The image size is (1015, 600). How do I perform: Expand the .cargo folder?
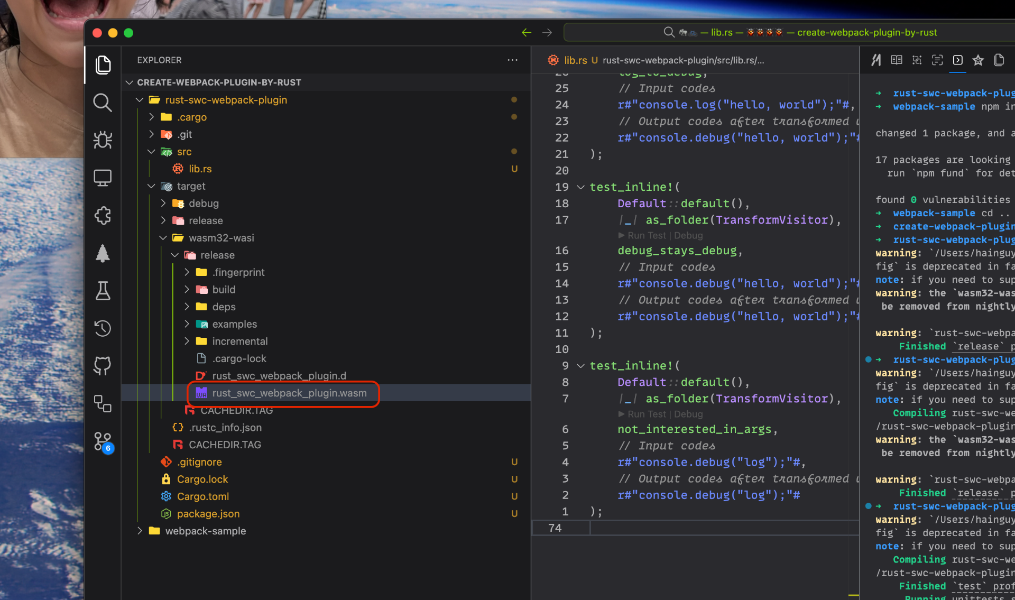point(151,117)
